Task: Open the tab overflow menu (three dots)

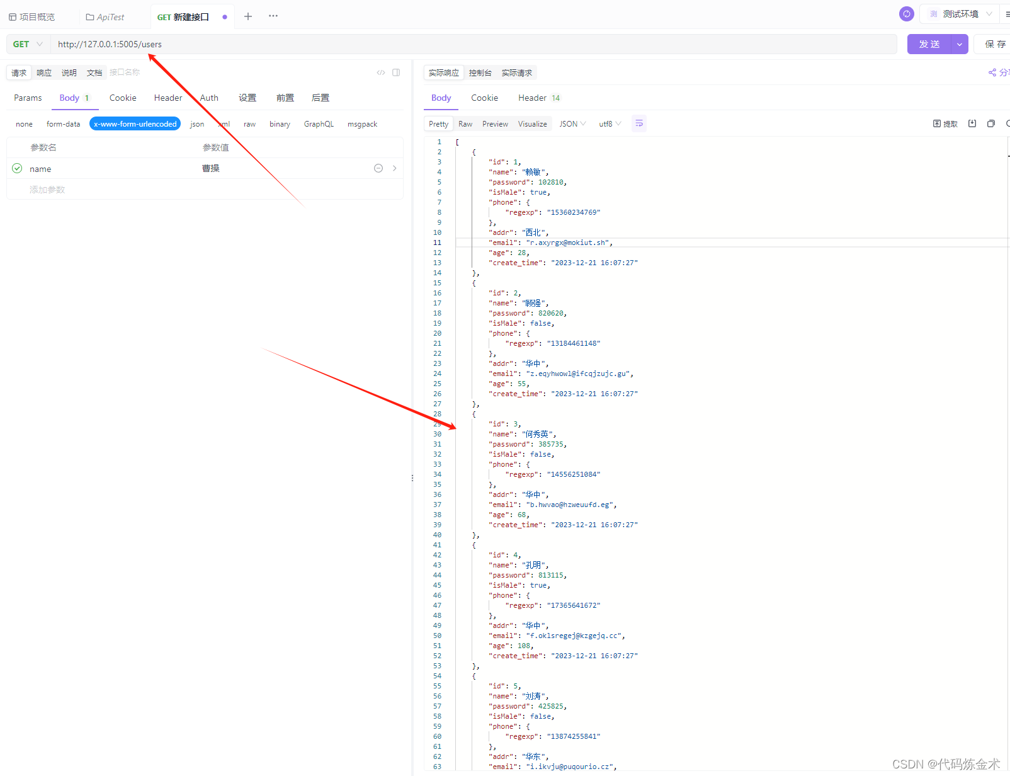Action: 273,16
